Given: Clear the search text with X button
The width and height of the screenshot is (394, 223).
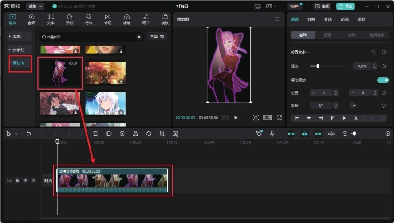Looking at the screenshot, I should coord(139,37).
